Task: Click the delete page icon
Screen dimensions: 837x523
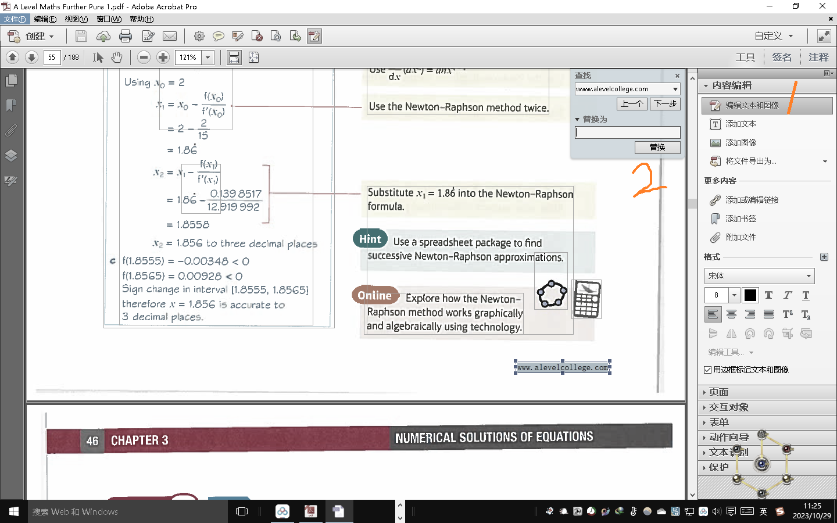Action: [x=257, y=36]
